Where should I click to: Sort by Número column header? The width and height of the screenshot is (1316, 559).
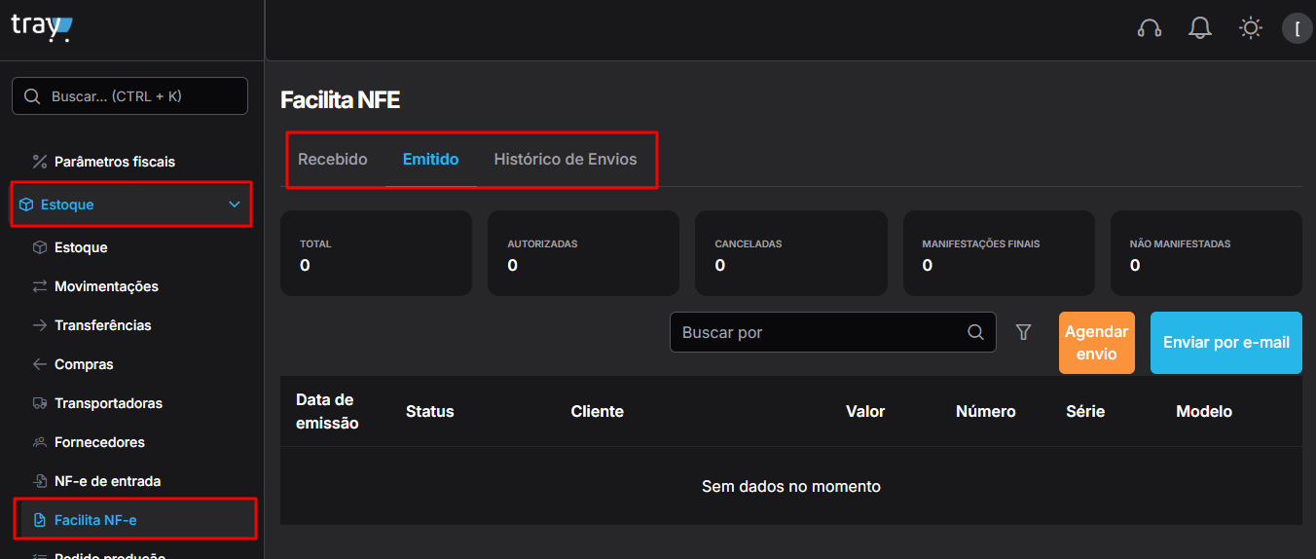click(986, 411)
